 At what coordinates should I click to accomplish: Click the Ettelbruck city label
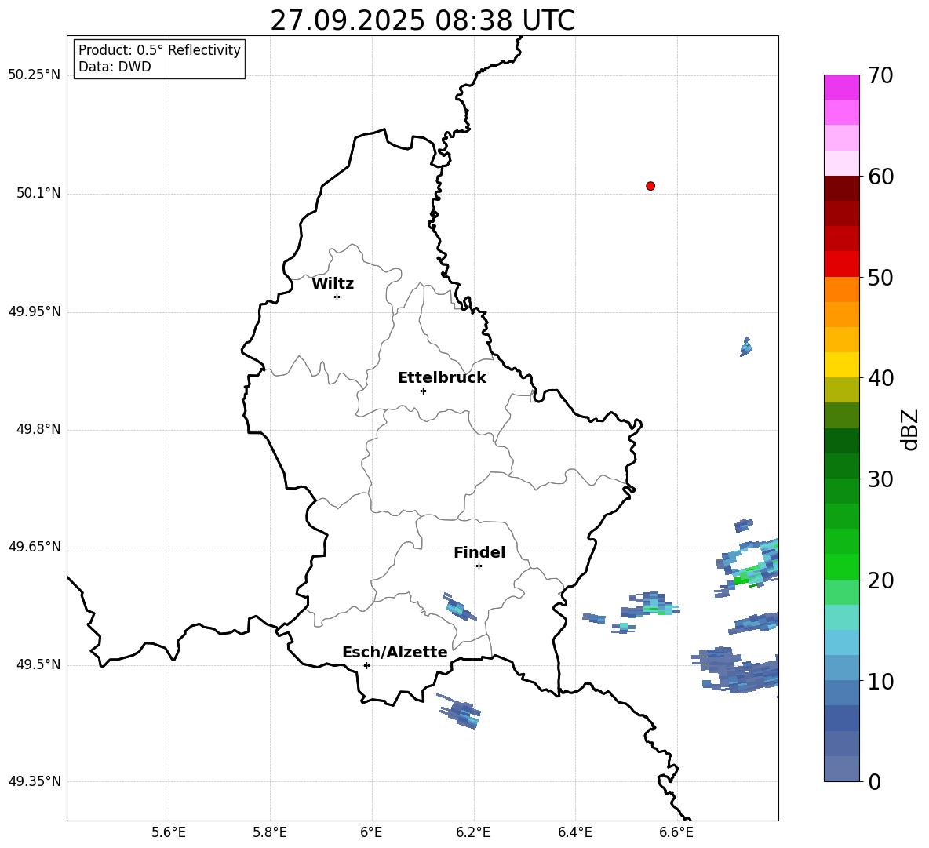[442, 378]
